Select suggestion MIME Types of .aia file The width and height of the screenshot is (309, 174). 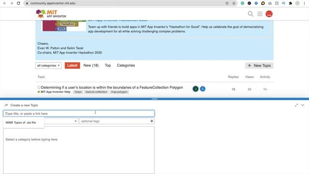coord(21,122)
